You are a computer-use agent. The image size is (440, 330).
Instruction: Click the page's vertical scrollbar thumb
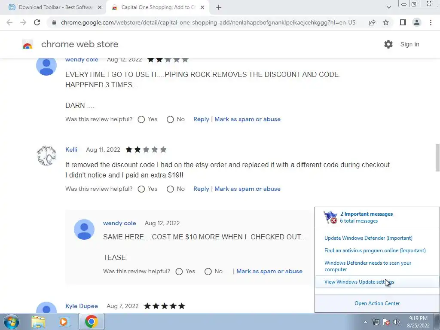tap(437, 157)
